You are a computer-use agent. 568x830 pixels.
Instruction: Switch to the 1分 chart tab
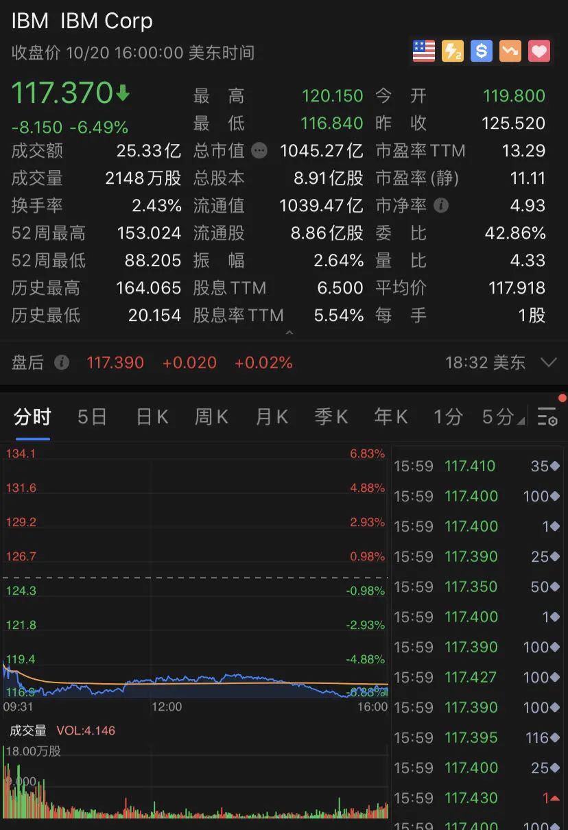(x=448, y=416)
